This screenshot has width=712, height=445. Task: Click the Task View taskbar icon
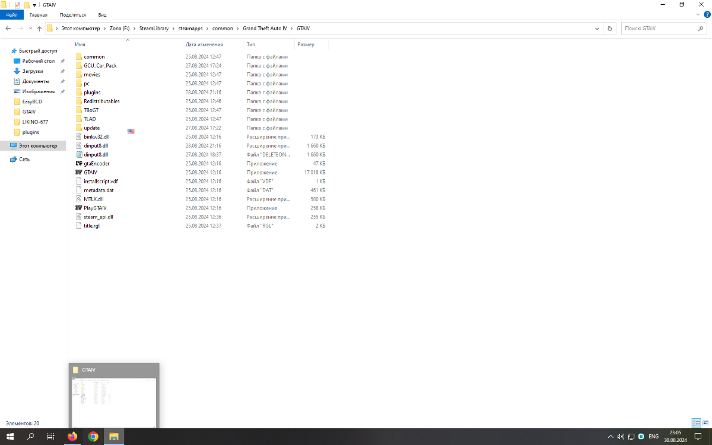[51, 437]
